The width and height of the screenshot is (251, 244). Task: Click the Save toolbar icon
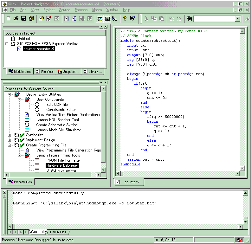(23, 19)
